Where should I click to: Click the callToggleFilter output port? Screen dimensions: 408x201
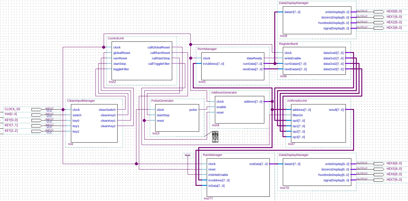pyautogui.click(x=159, y=64)
